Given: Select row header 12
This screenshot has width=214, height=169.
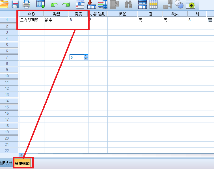Looking at the screenshot, I should click(x=9, y=88).
